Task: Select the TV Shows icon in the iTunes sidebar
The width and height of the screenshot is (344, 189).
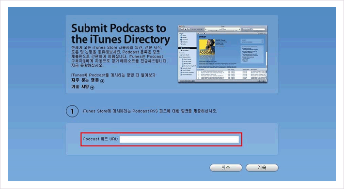Action: coord(181,40)
